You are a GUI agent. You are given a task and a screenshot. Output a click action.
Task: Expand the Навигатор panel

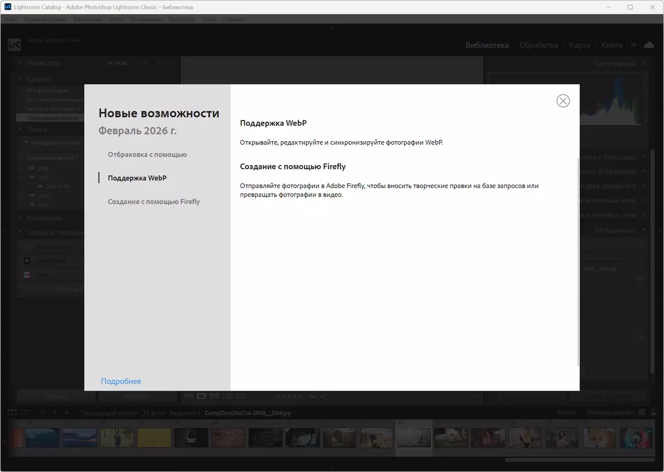coord(20,63)
